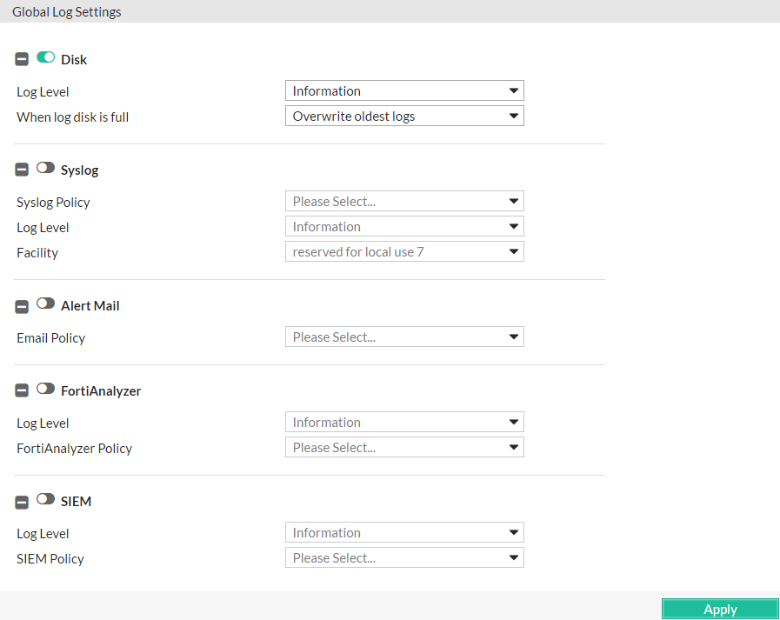Open the Syslog Policy dropdown

pyautogui.click(x=404, y=201)
